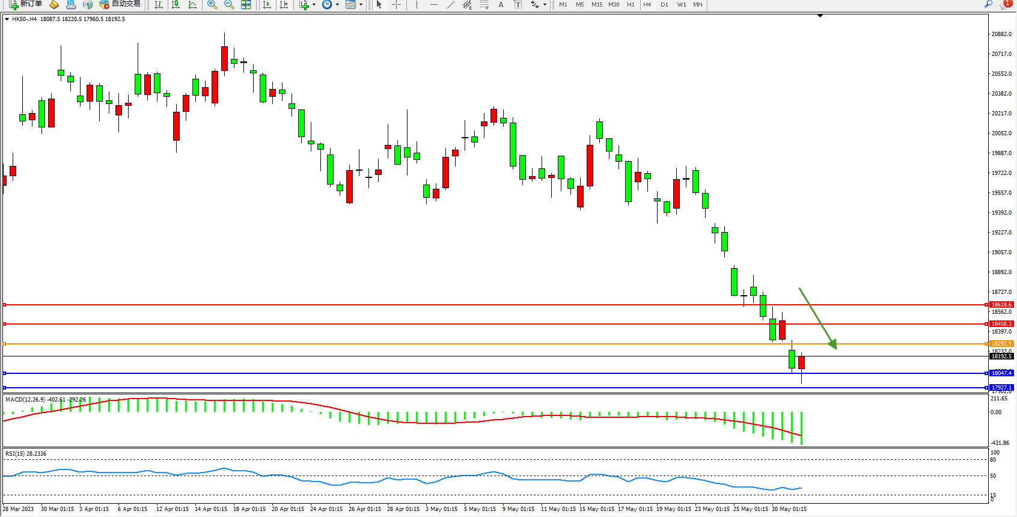Toggle chart shift to the right
Image resolution: width=1017 pixels, height=517 pixels.
click(x=284, y=5)
